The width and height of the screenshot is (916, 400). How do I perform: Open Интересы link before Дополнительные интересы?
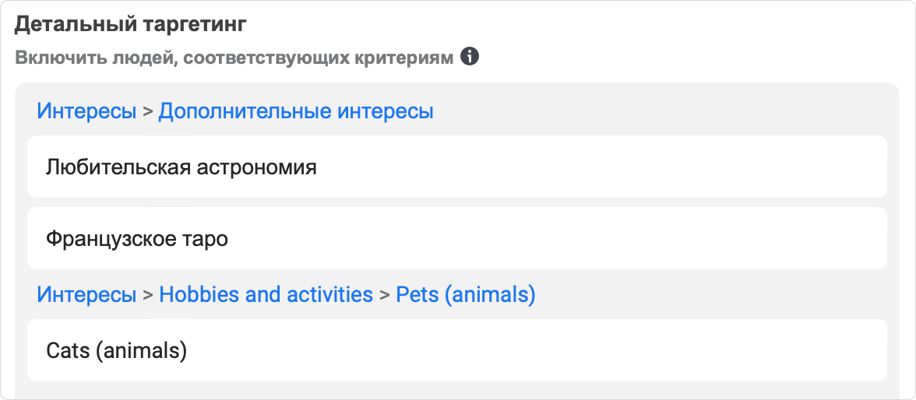coord(86,111)
